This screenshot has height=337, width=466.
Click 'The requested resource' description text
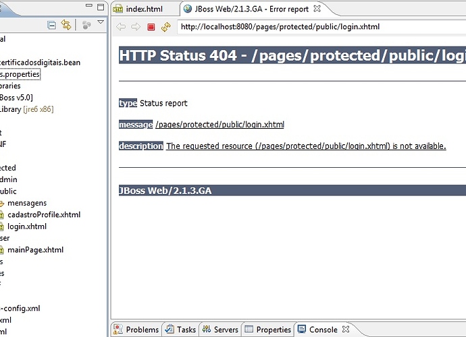(306, 146)
